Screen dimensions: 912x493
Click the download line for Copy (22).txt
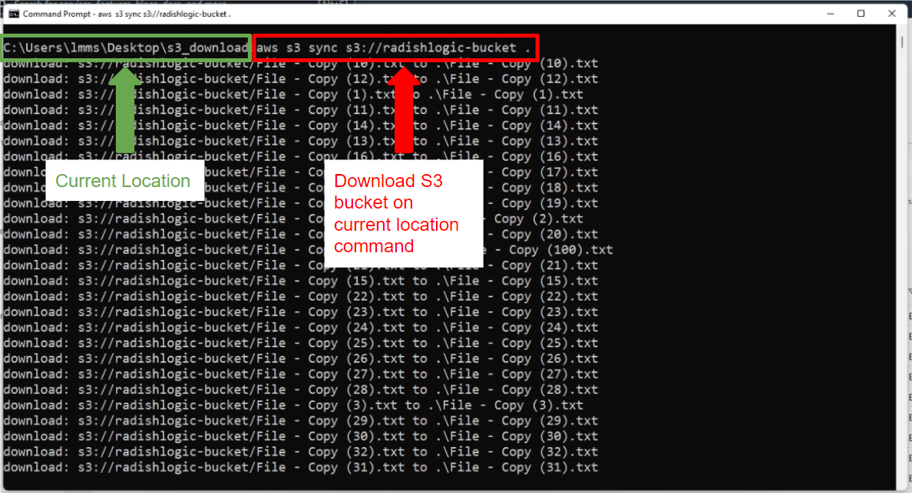(301, 297)
